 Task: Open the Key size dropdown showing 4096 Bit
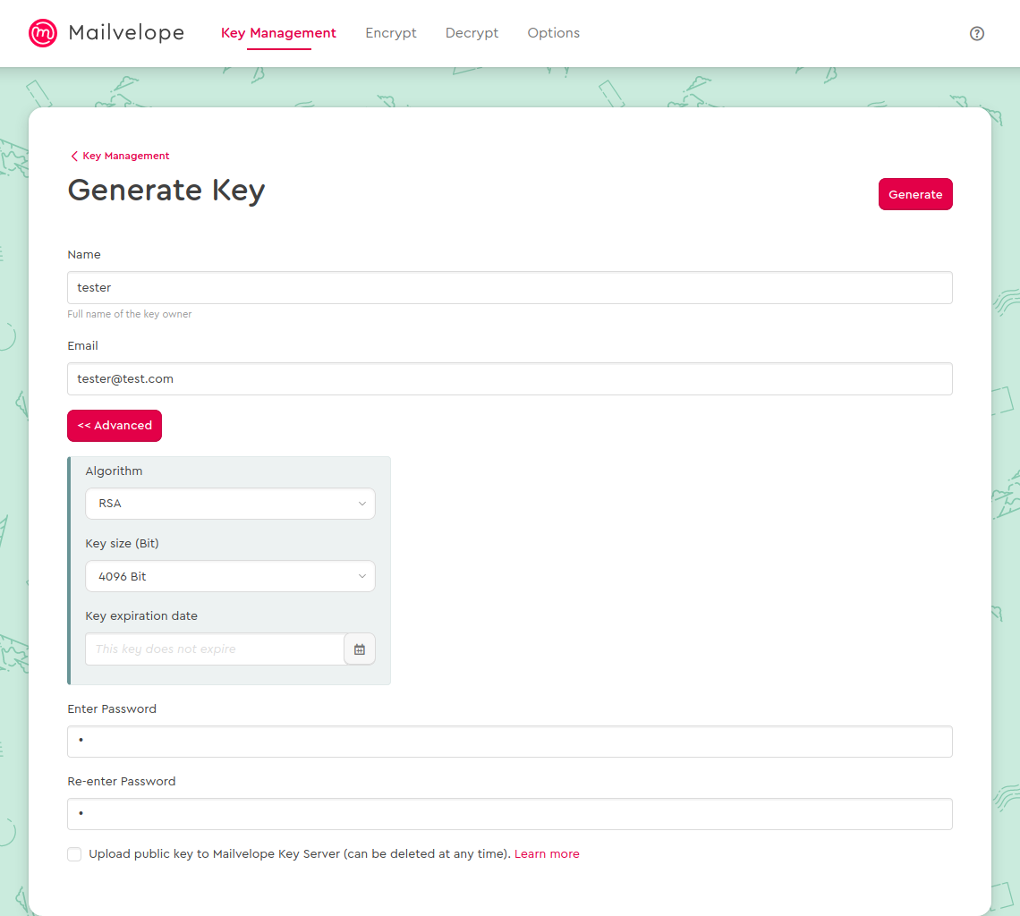[x=230, y=575]
